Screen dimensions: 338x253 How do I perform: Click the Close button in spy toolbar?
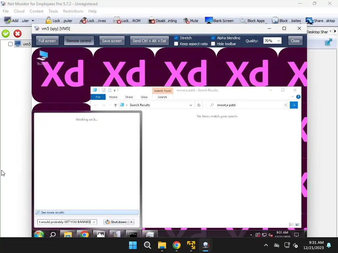[295, 41]
